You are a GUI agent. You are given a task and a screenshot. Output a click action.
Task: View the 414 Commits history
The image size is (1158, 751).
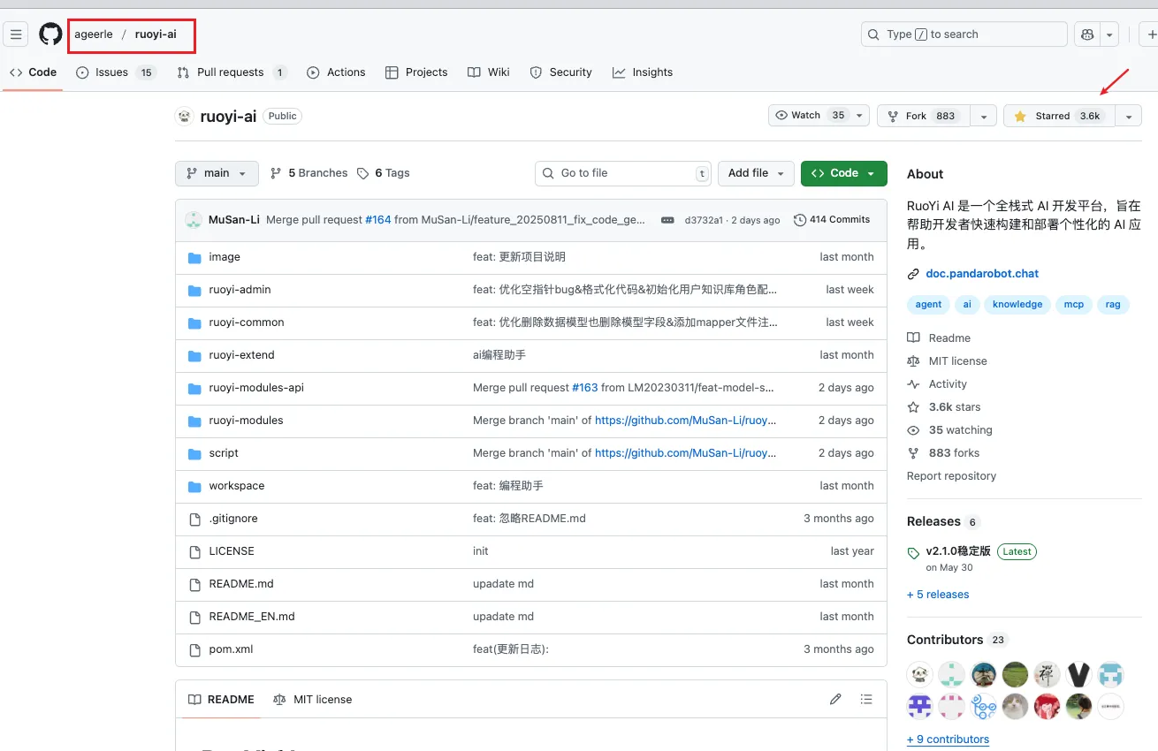coord(832,220)
